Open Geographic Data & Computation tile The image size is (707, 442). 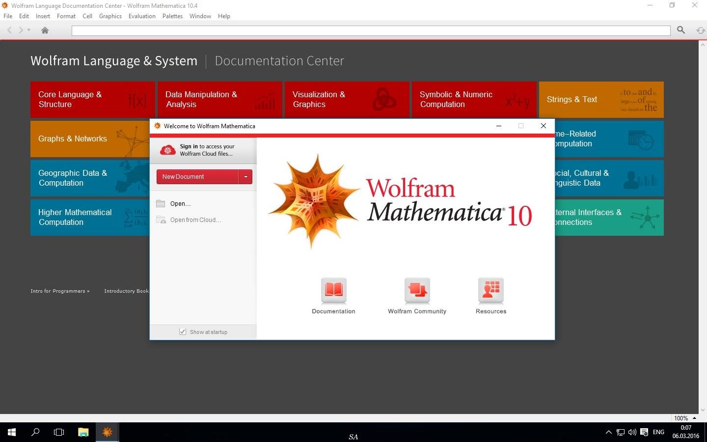click(90, 178)
